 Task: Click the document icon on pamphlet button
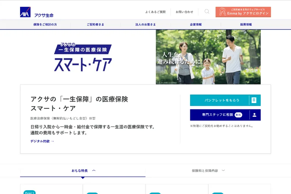point(254,100)
